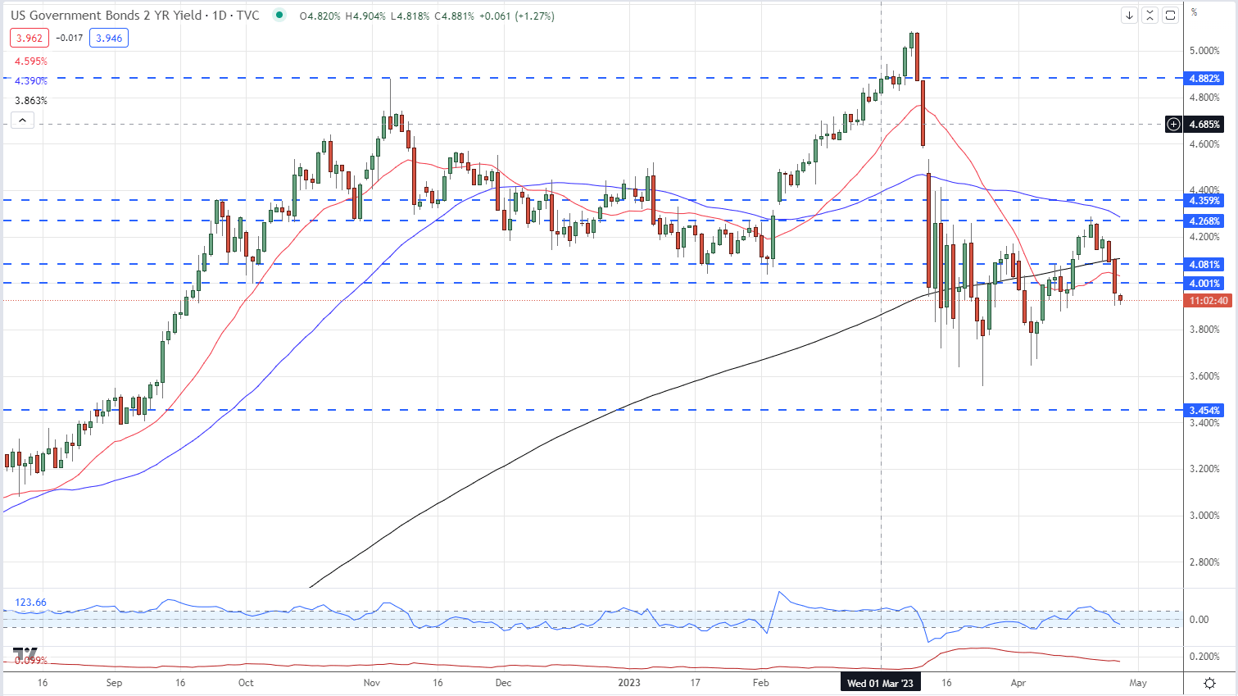
Task: Click the Nov label on the time axis
Action: 371,683
